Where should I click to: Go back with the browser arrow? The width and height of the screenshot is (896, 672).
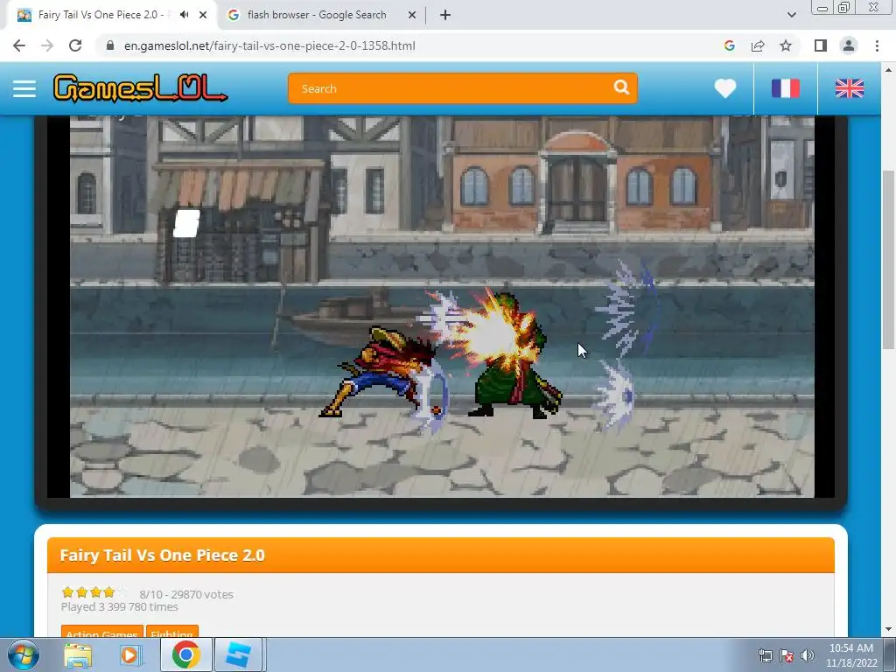coord(19,45)
